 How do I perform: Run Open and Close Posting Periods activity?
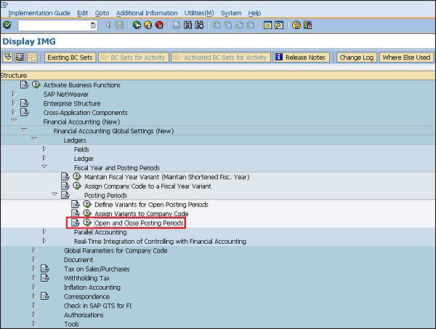(87, 223)
